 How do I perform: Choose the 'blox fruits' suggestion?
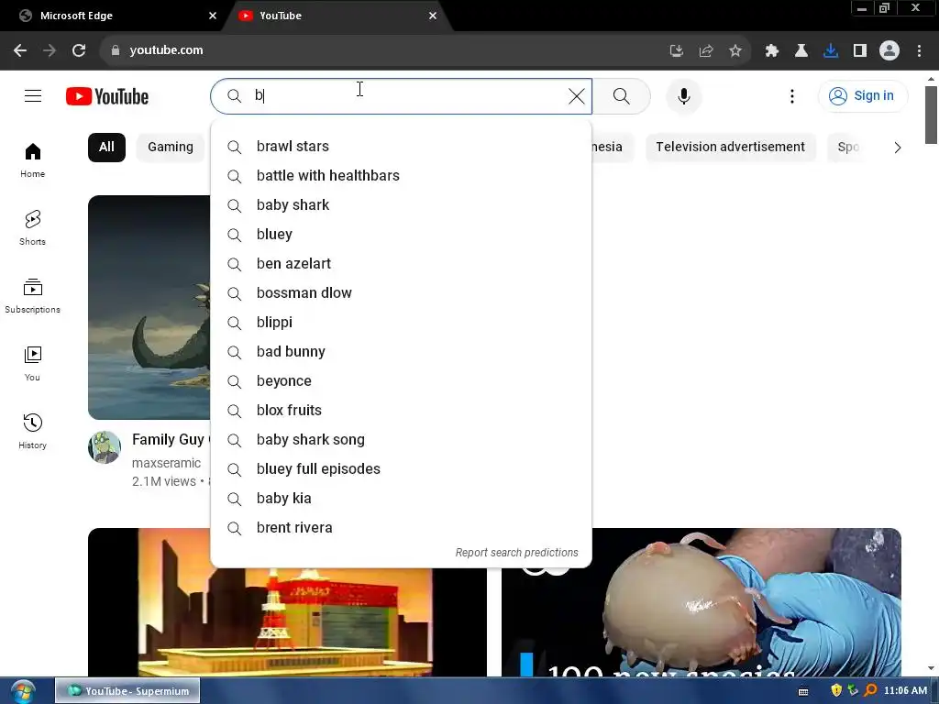tap(402, 411)
